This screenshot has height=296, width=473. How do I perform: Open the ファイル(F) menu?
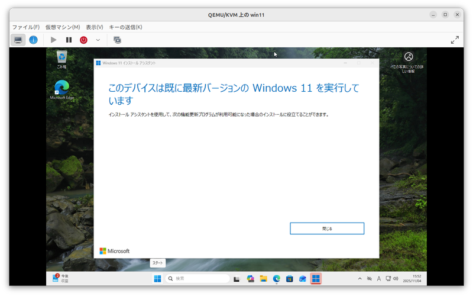coord(26,27)
